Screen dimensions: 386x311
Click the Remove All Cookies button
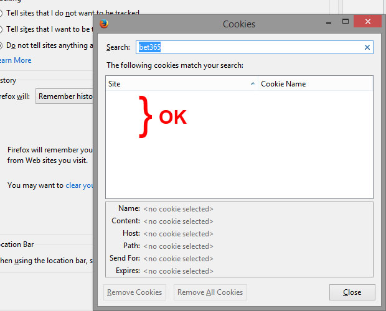tap(210, 292)
